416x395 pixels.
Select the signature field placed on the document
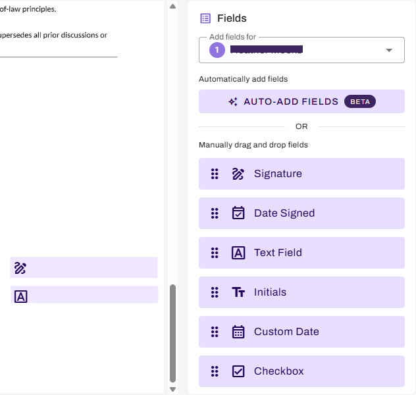pyautogui.click(x=84, y=268)
